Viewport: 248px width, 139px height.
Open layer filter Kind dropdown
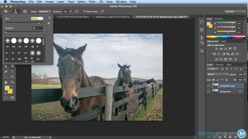(213, 69)
